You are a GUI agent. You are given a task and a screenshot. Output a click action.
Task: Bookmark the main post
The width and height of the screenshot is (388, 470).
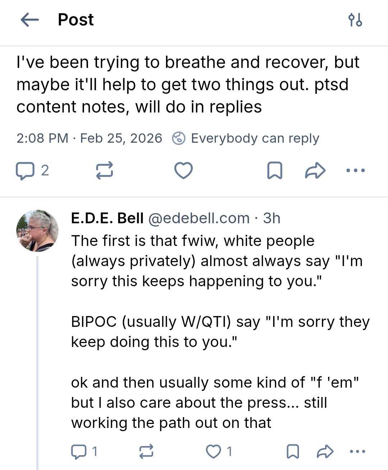tap(275, 170)
